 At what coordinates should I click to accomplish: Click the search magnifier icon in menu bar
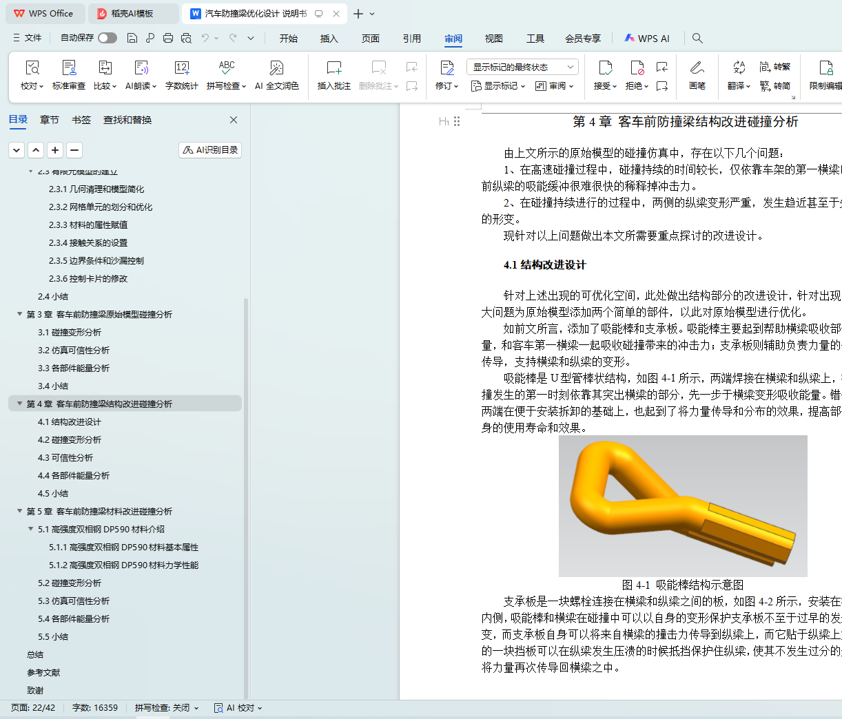[x=697, y=39]
